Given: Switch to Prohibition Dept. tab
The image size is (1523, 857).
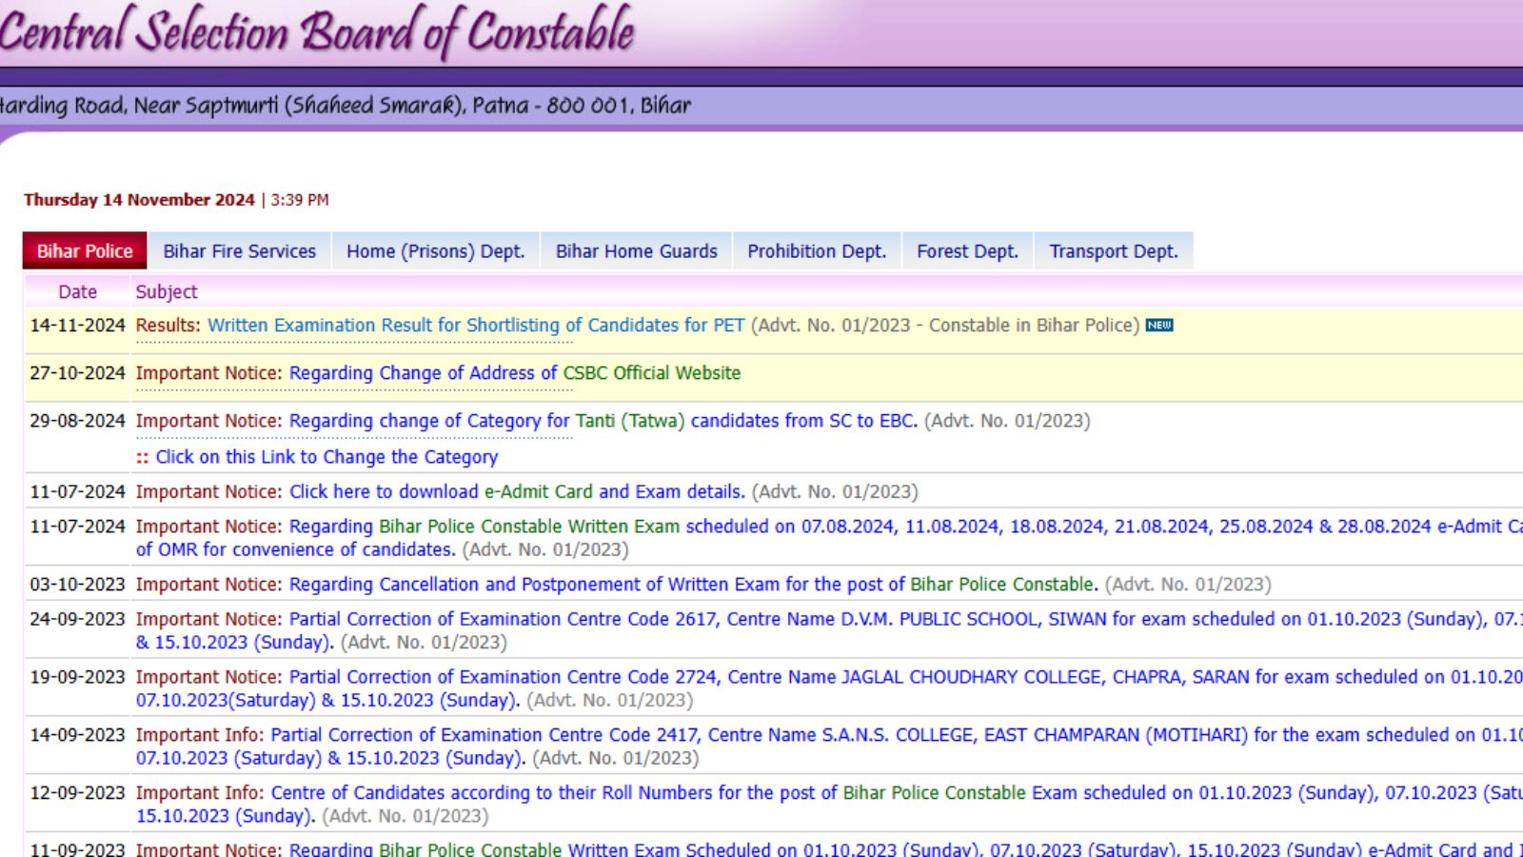Looking at the screenshot, I should point(816,251).
